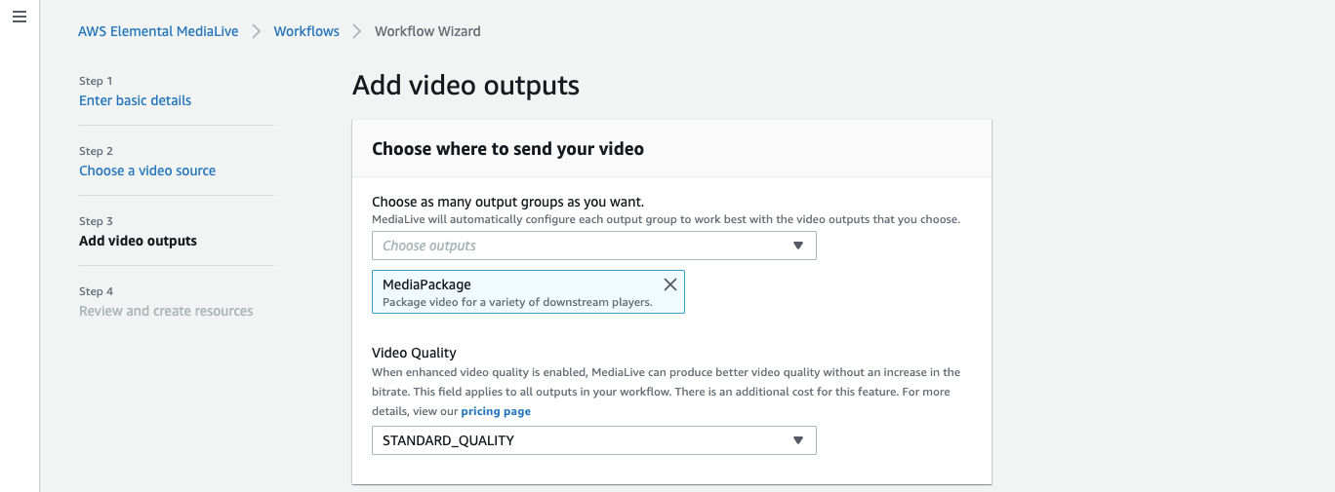This screenshot has height=492, width=1335.
Task: Open the Choose outputs dropdown
Action: (x=593, y=246)
